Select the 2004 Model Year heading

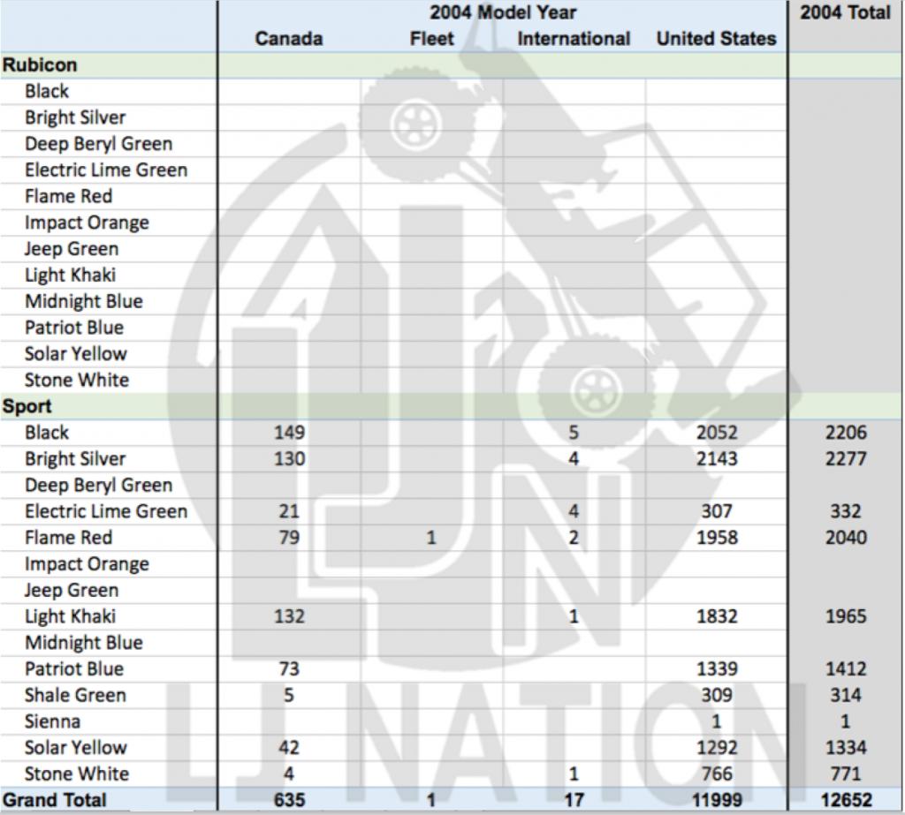point(503,13)
